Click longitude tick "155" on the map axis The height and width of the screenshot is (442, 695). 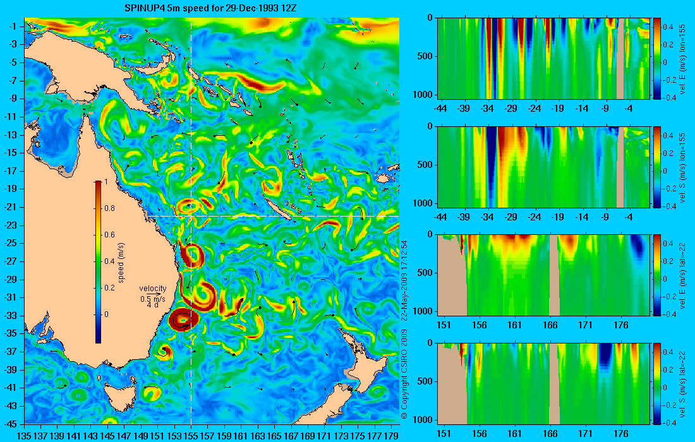click(x=191, y=436)
